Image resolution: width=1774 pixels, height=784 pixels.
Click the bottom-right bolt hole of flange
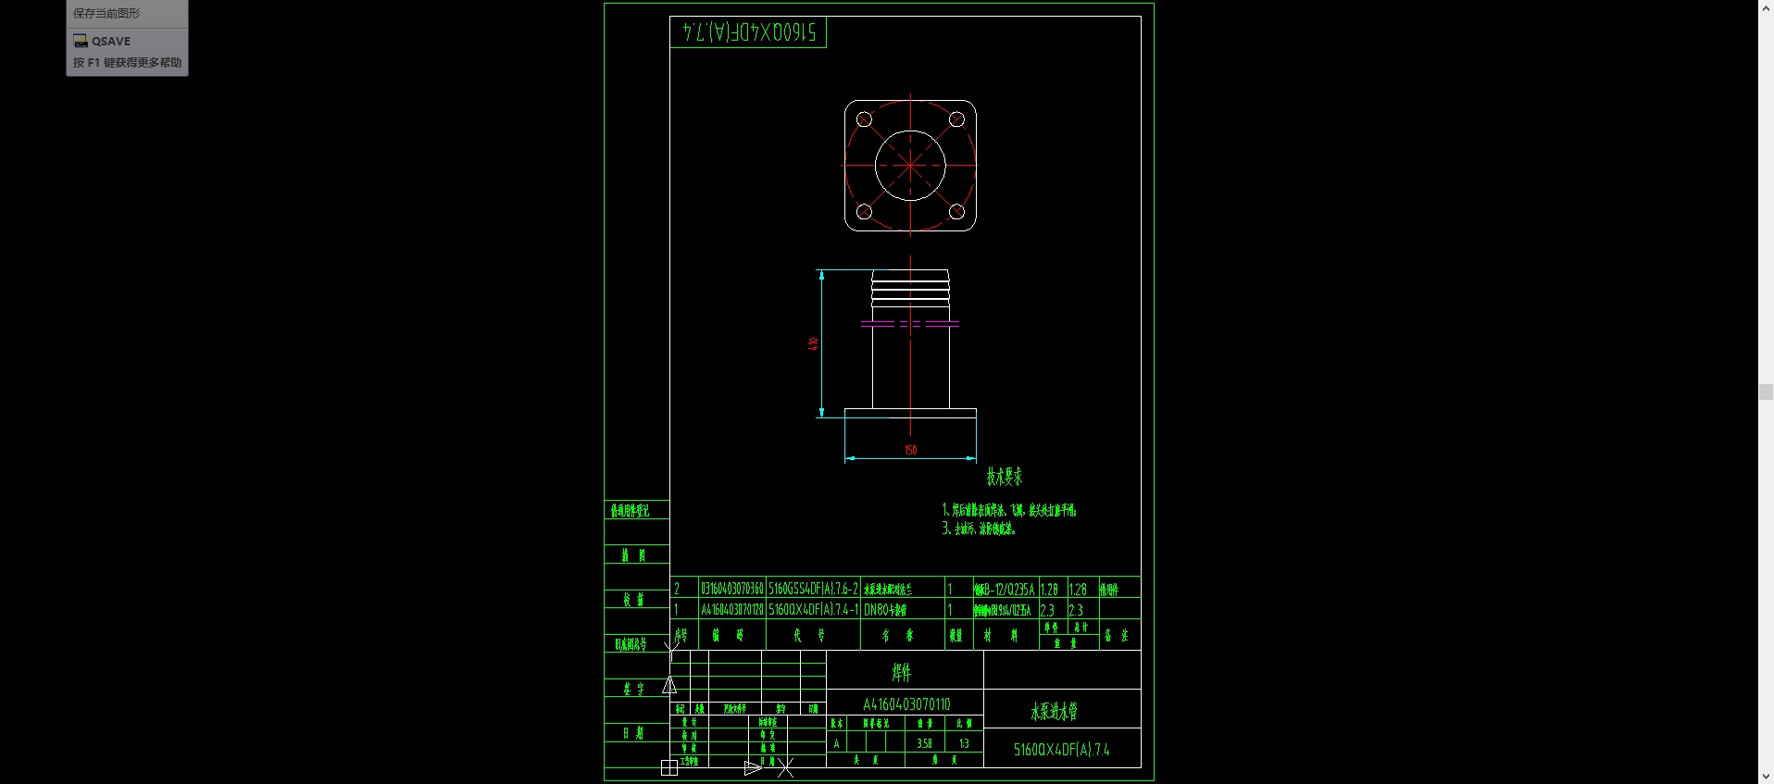(956, 212)
